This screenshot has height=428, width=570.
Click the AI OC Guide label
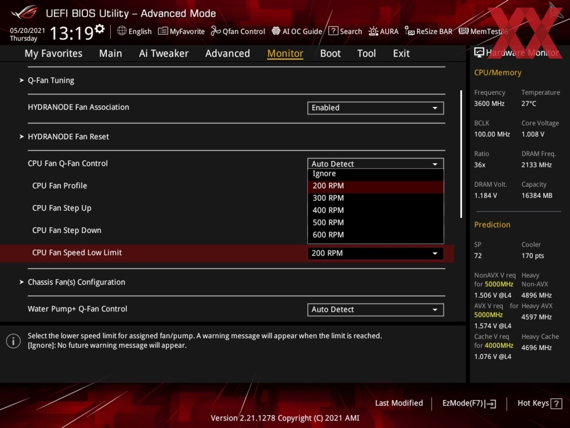tap(302, 31)
